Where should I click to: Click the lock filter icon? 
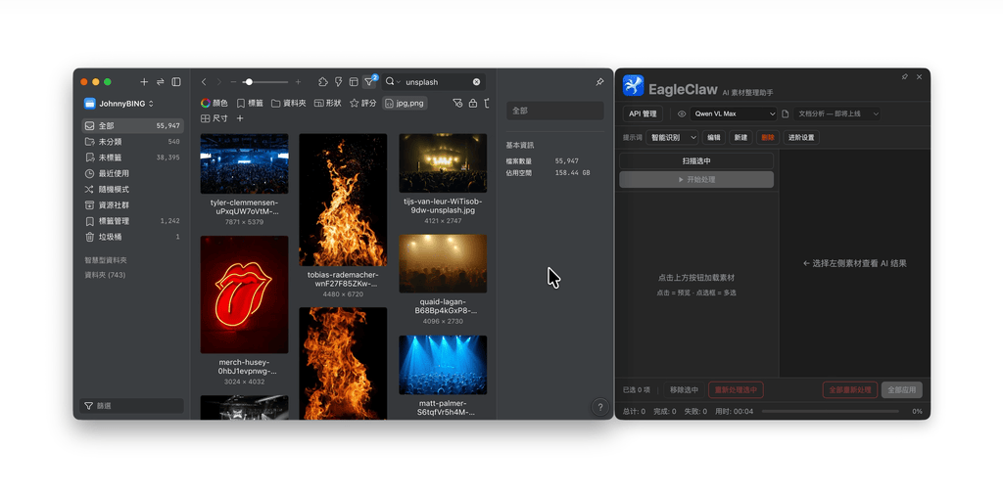tap(473, 103)
